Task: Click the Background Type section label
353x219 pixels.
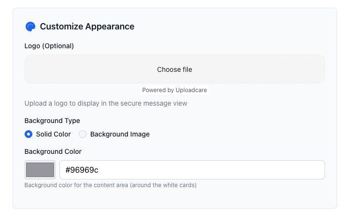Action: [52, 121]
